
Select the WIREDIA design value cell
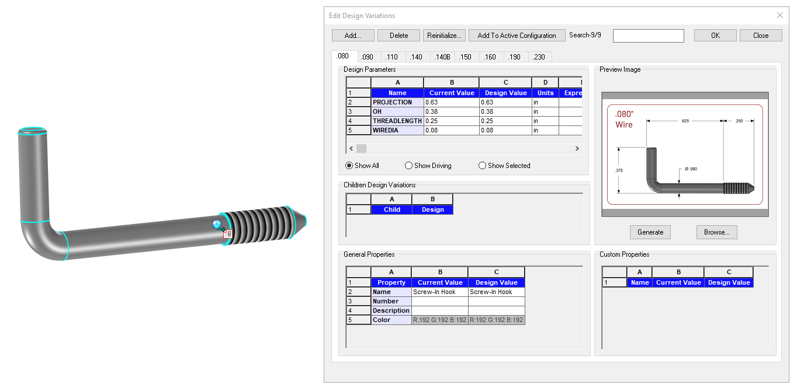point(505,131)
